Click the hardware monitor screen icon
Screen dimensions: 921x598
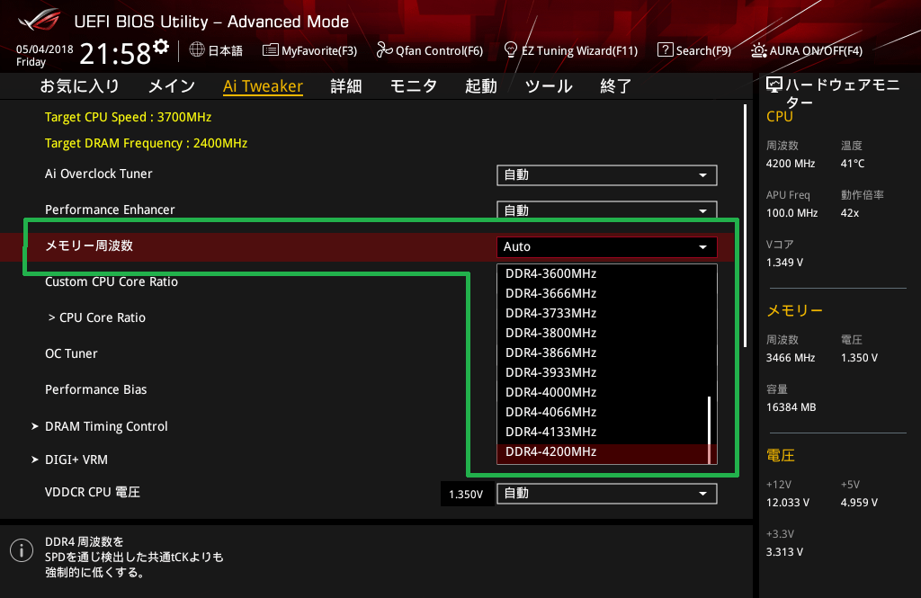[x=774, y=85]
